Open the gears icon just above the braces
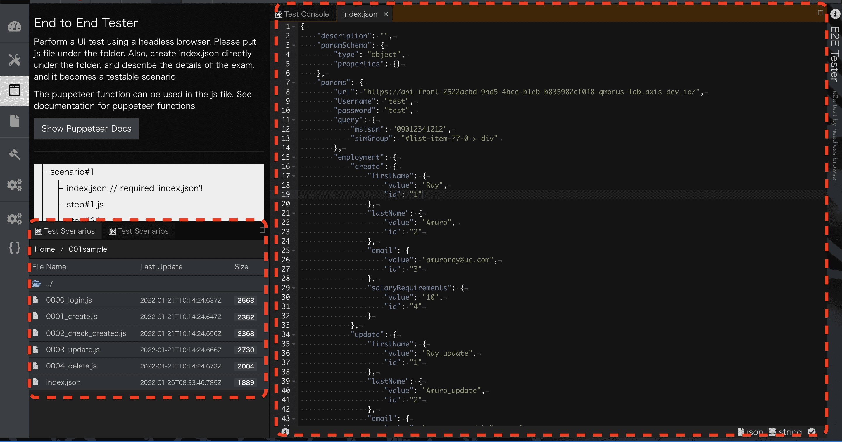The width and height of the screenshot is (842, 442). coord(14,218)
